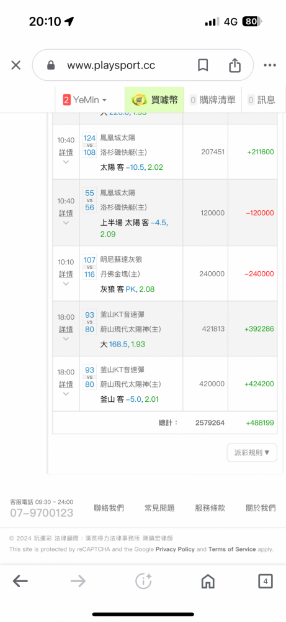The height and width of the screenshot is (622, 286).
Task: Expand 詳情 for the 168.5 over bet
Action: [x=66, y=329]
